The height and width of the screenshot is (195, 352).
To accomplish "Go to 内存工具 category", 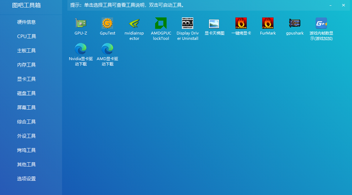I will pyautogui.click(x=26, y=65).
